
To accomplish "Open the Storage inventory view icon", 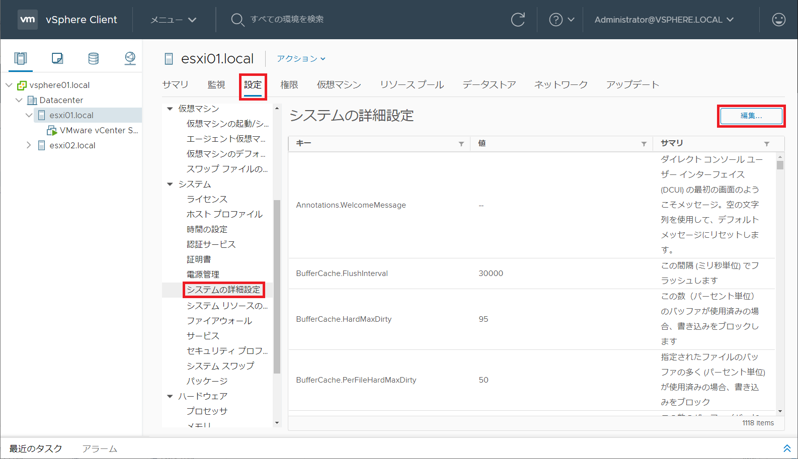I will tap(94, 58).
